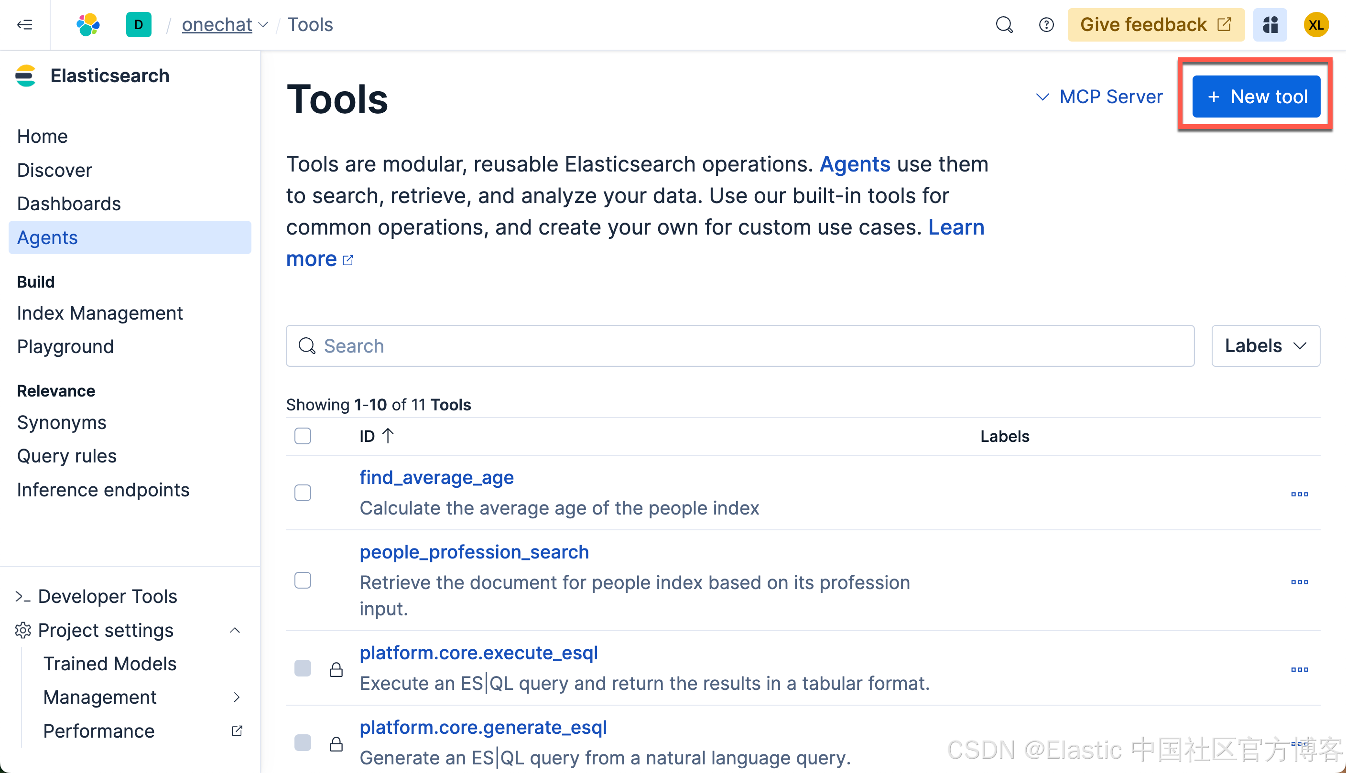Screen dimensions: 1346x773
Task: Click the Project settings gear icon
Action: [x=23, y=630]
